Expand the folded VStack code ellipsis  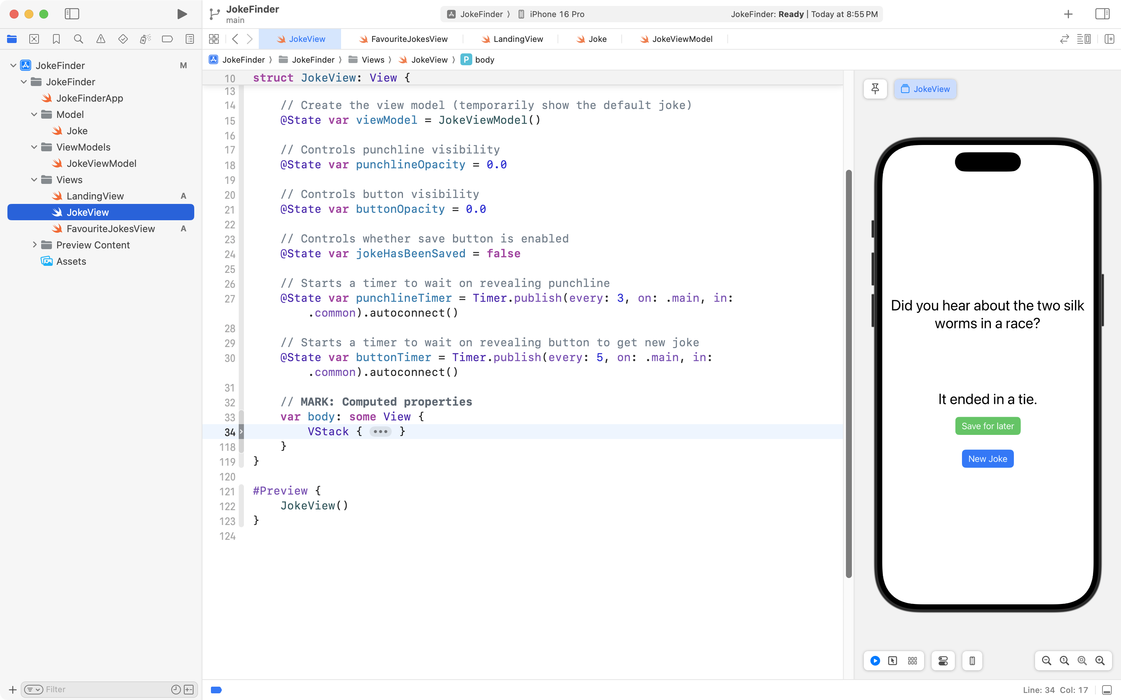point(380,432)
